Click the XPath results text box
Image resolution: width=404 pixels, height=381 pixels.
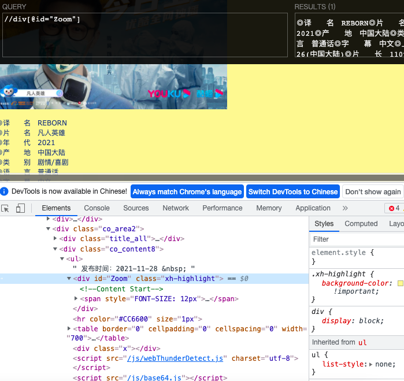[x=349, y=35]
